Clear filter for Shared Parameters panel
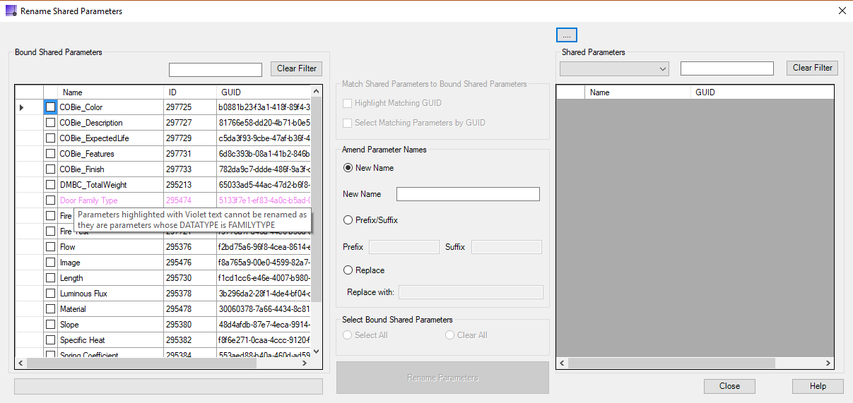This screenshot has height=403, width=853. pos(812,68)
